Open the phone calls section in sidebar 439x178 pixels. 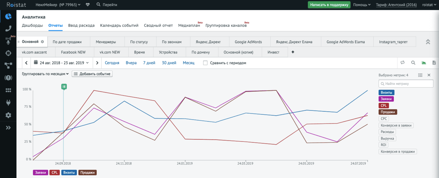[x=8, y=28]
